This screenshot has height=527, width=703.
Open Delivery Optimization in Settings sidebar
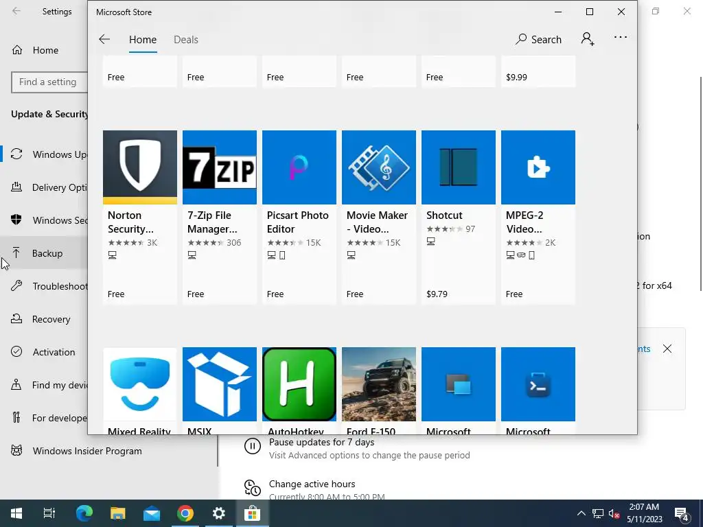(44, 187)
